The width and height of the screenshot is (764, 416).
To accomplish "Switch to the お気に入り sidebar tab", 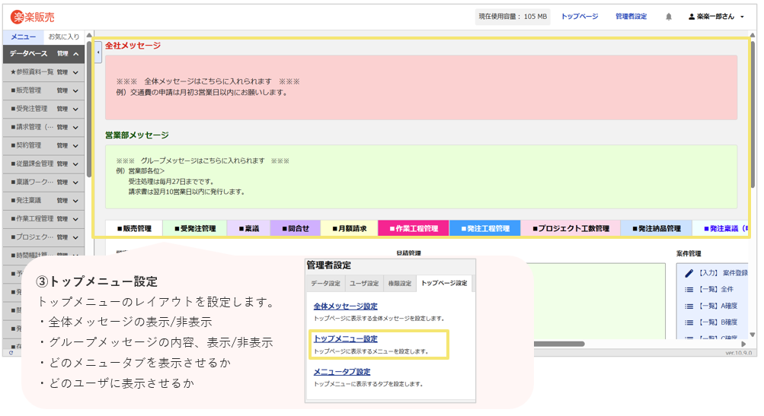I will click(x=63, y=37).
